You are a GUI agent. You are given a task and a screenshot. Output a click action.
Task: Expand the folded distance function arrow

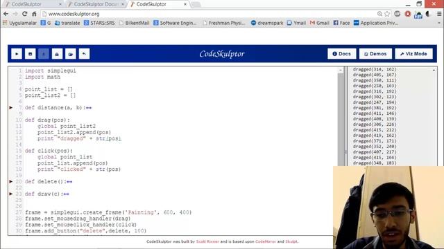pyautogui.click(x=11, y=108)
